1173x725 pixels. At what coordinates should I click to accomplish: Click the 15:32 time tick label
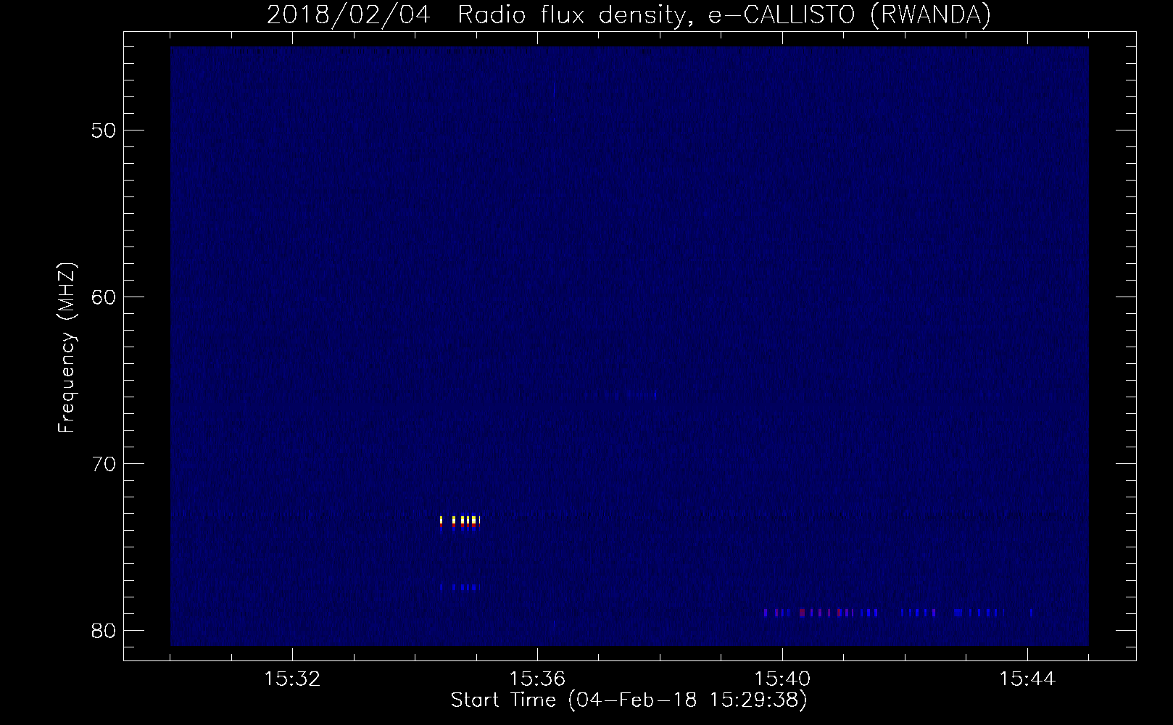point(292,679)
